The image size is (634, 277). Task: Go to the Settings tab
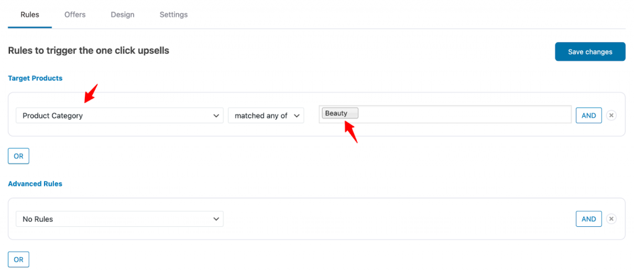173,15
